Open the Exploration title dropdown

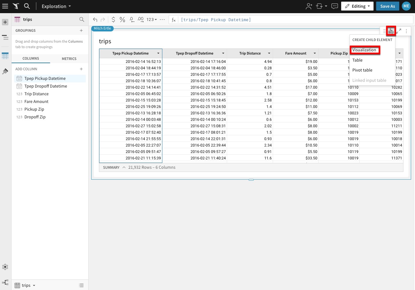pyautogui.click(x=56, y=6)
